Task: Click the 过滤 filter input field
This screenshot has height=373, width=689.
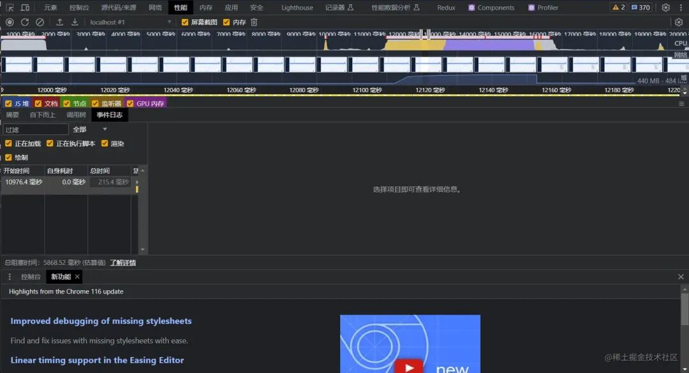Action: [36, 129]
